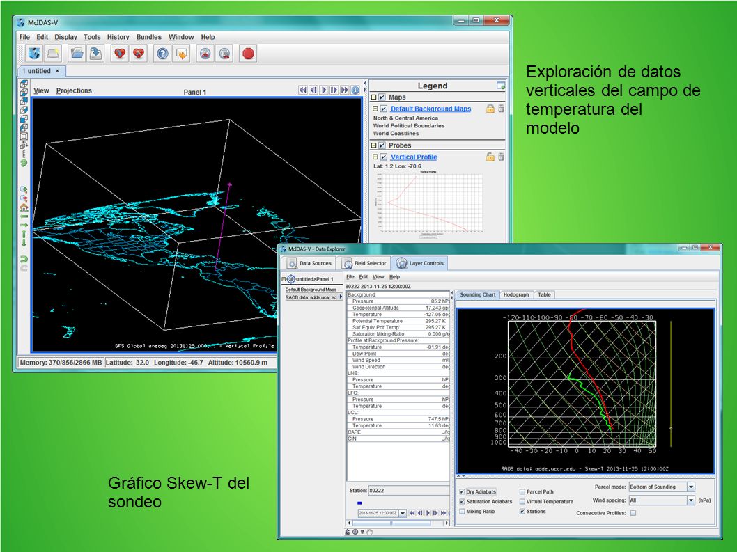This screenshot has height=552, width=737.
Task: Enable Virtual Temperature checkbox
Action: tap(522, 502)
